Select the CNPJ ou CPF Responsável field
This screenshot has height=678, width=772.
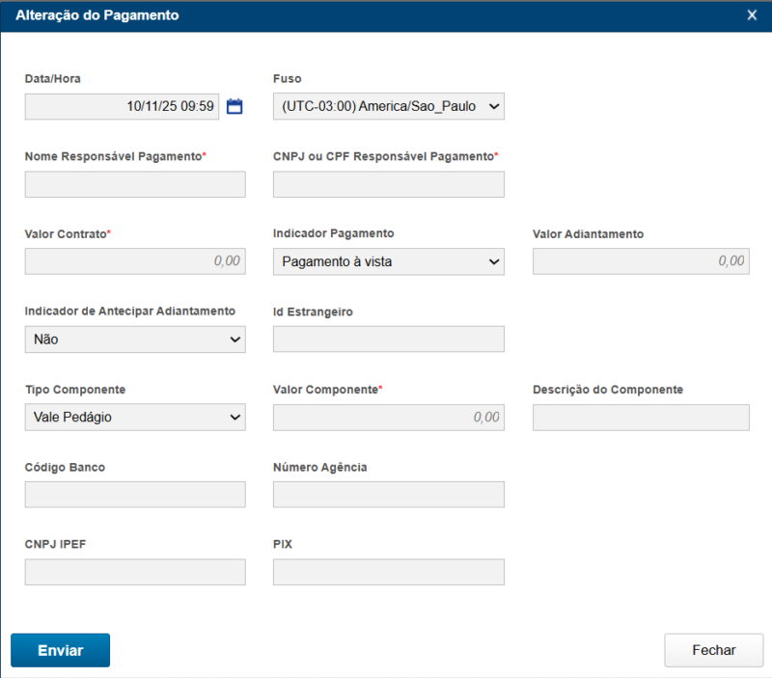[388, 184]
